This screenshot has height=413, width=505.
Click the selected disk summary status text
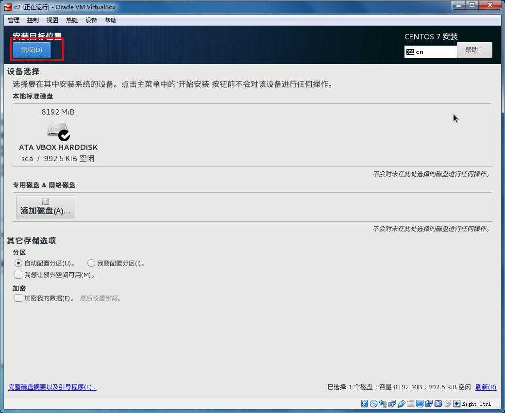(399, 387)
